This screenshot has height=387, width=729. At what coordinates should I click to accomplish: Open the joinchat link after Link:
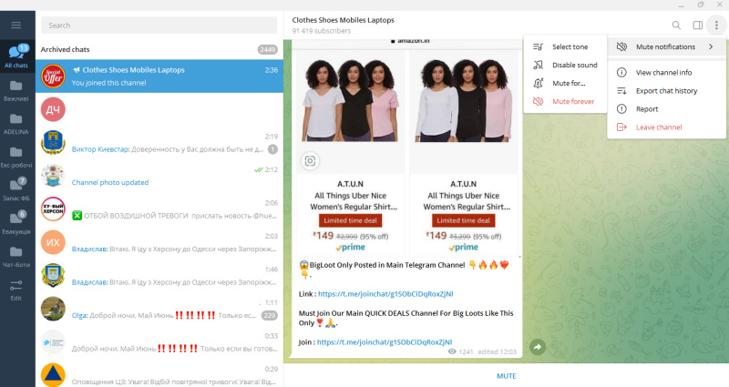click(x=385, y=293)
